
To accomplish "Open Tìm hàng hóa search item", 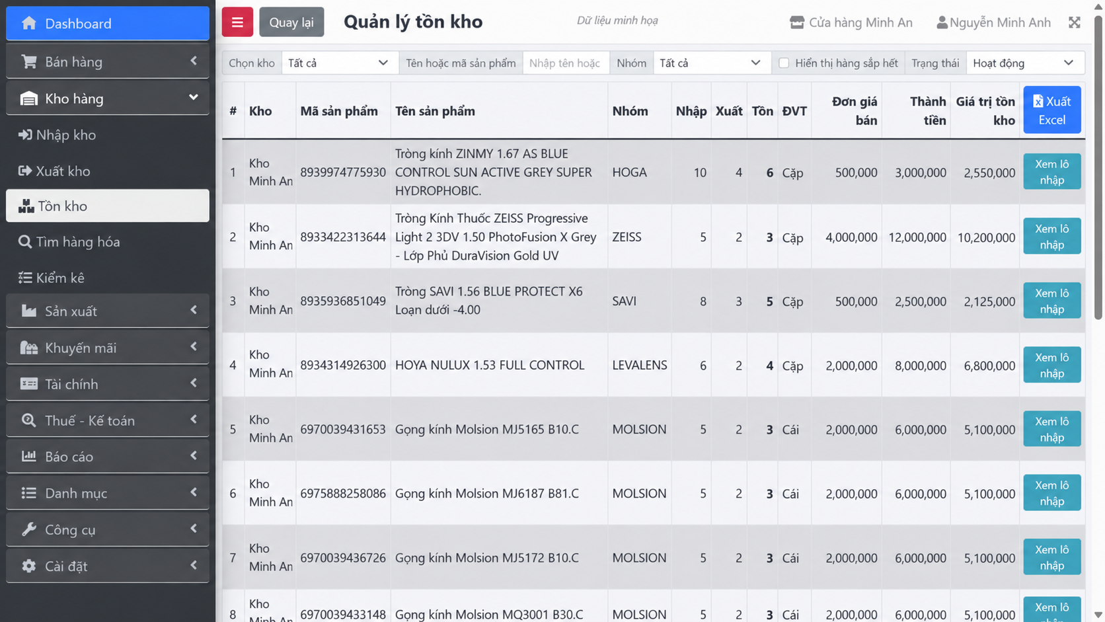I will click(x=108, y=242).
